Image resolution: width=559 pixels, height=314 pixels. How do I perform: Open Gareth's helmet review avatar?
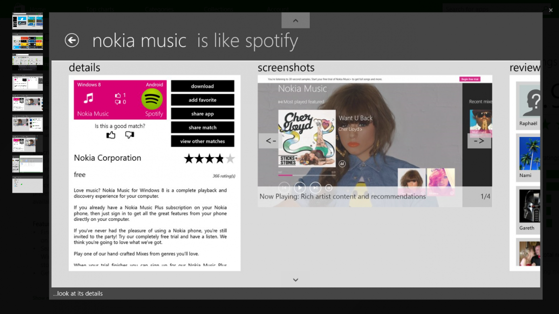tap(530, 206)
